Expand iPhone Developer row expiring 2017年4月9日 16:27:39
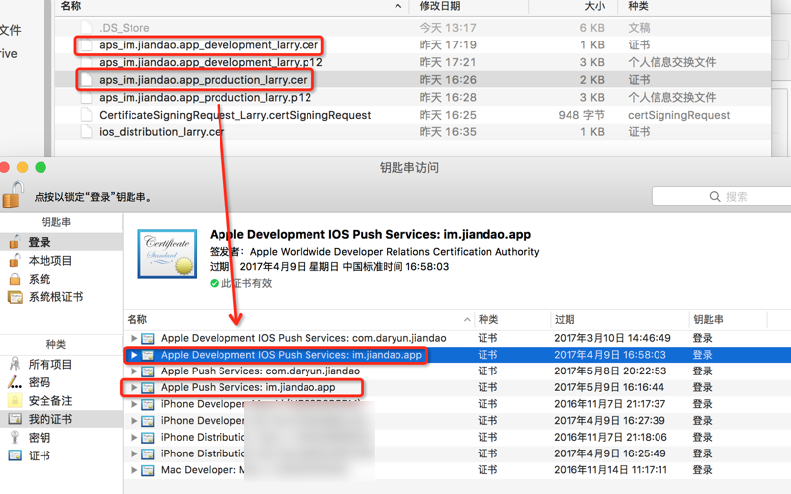This screenshot has height=494, width=791. 133,421
